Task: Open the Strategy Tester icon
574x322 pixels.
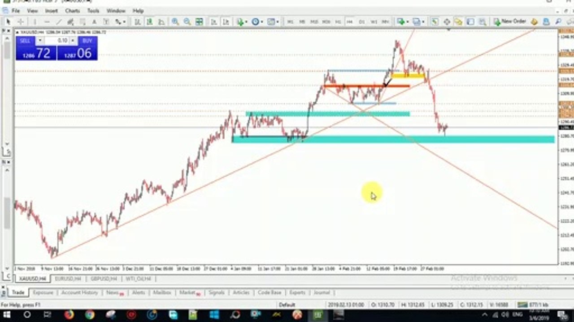Action: [x=482, y=21]
